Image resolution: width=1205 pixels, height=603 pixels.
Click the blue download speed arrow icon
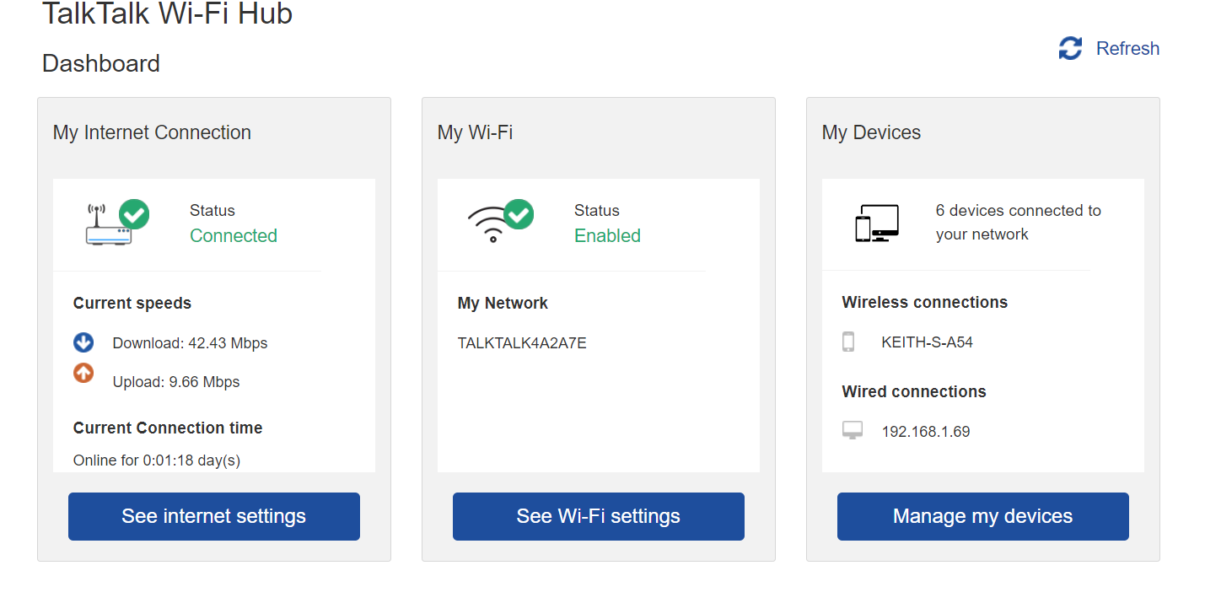coord(83,342)
